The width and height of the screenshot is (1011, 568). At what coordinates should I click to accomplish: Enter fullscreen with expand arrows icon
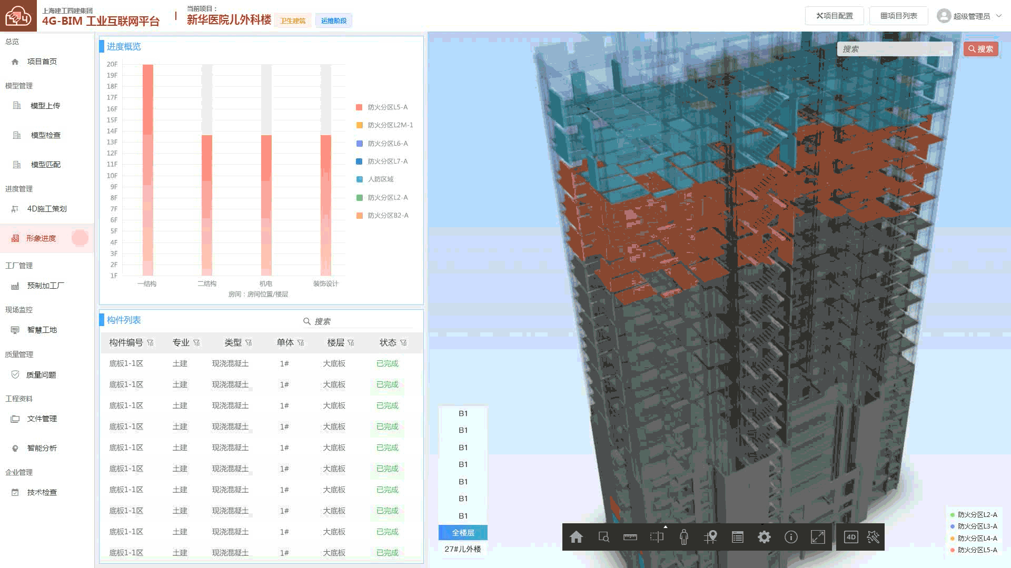[x=818, y=537]
